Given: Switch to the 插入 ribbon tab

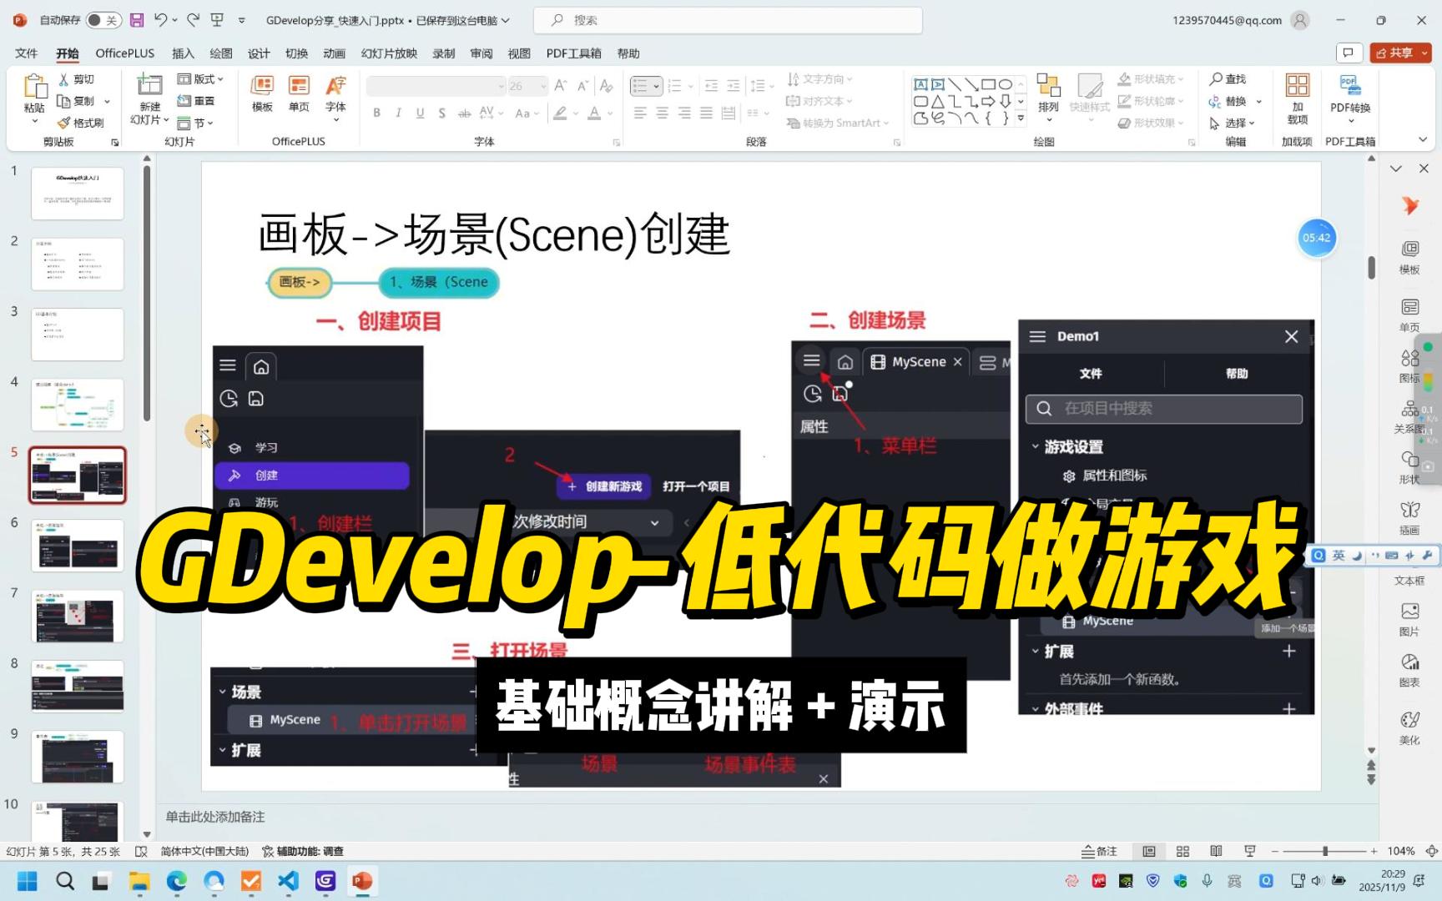Looking at the screenshot, I should click(183, 53).
